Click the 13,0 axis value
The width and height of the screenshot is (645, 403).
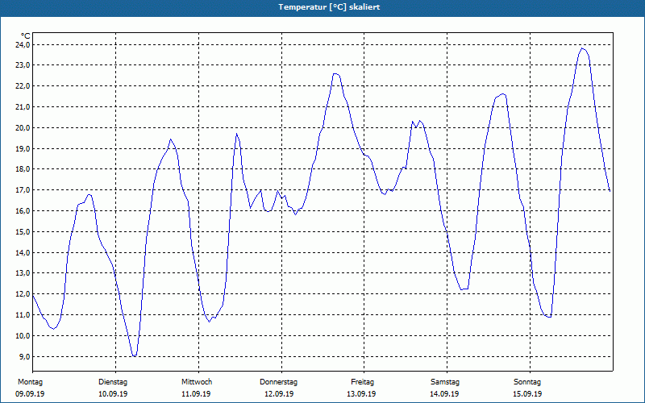[23, 273]
